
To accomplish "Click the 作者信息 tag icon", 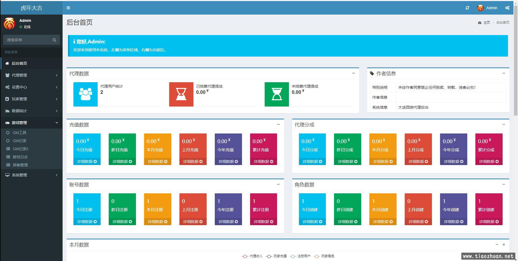I will [x=372, y=73].
